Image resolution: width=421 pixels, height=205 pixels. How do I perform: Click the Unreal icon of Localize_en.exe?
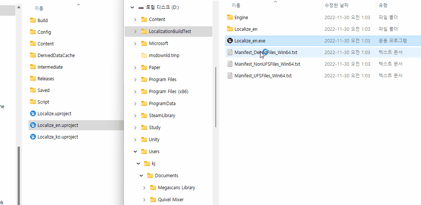pos(230,41)
